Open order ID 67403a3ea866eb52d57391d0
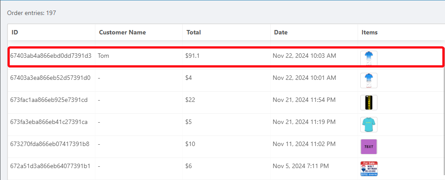445x180 pixels. [x=50, y=78]
